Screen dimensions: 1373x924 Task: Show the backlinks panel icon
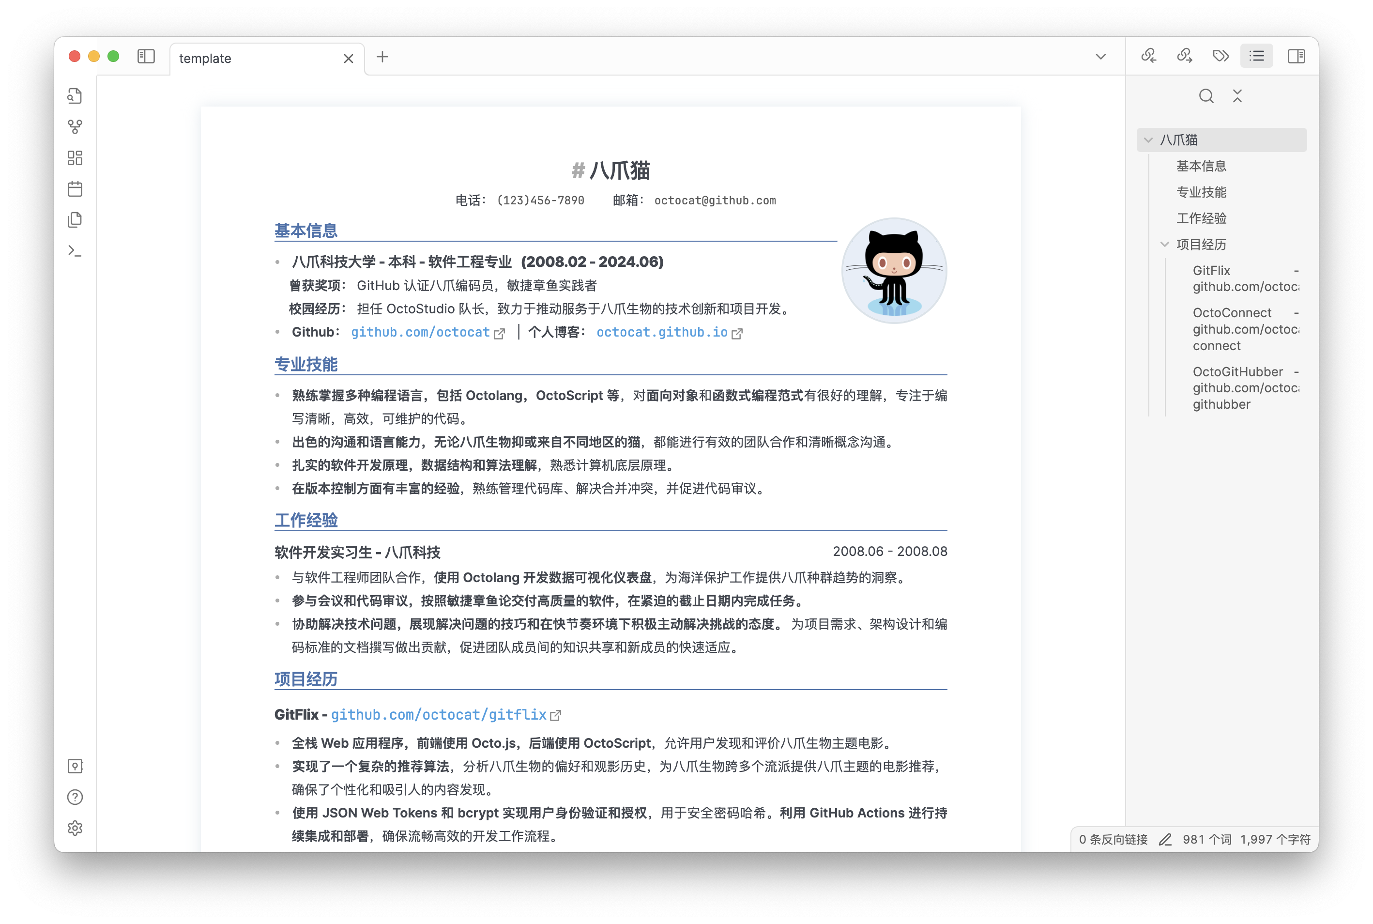pyautogui.click(x=1148, y=56)
